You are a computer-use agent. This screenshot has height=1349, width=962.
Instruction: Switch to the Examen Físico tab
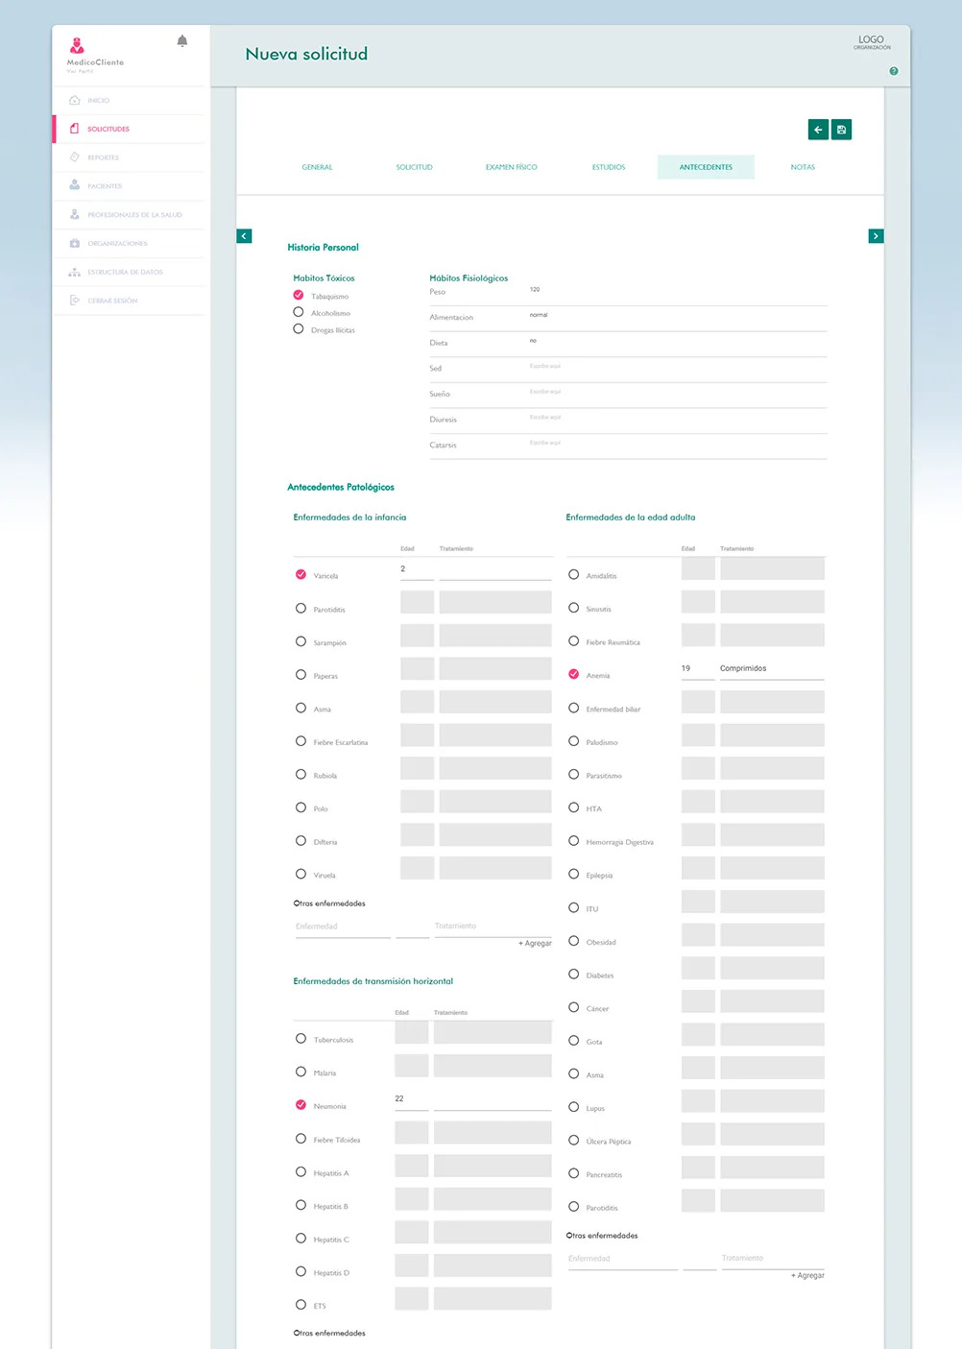point(512,167)
